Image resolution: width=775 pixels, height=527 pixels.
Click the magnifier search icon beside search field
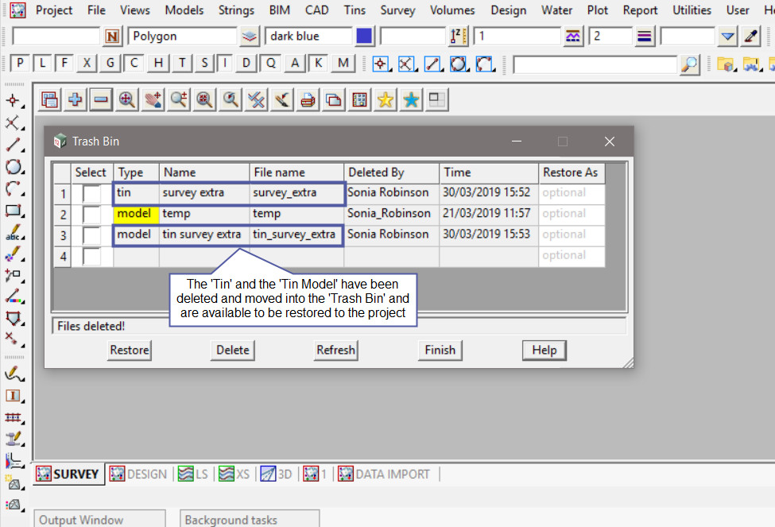coord(691,64)
